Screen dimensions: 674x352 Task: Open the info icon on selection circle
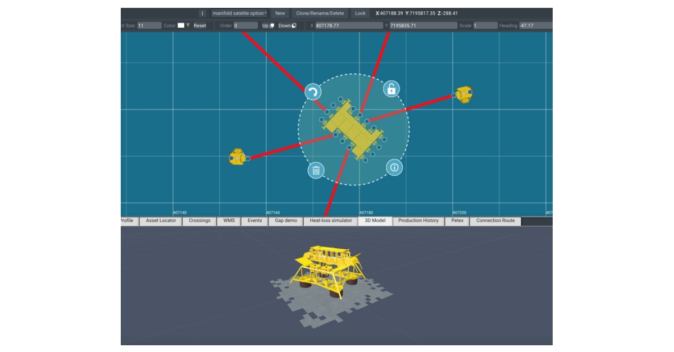point(394,167)
